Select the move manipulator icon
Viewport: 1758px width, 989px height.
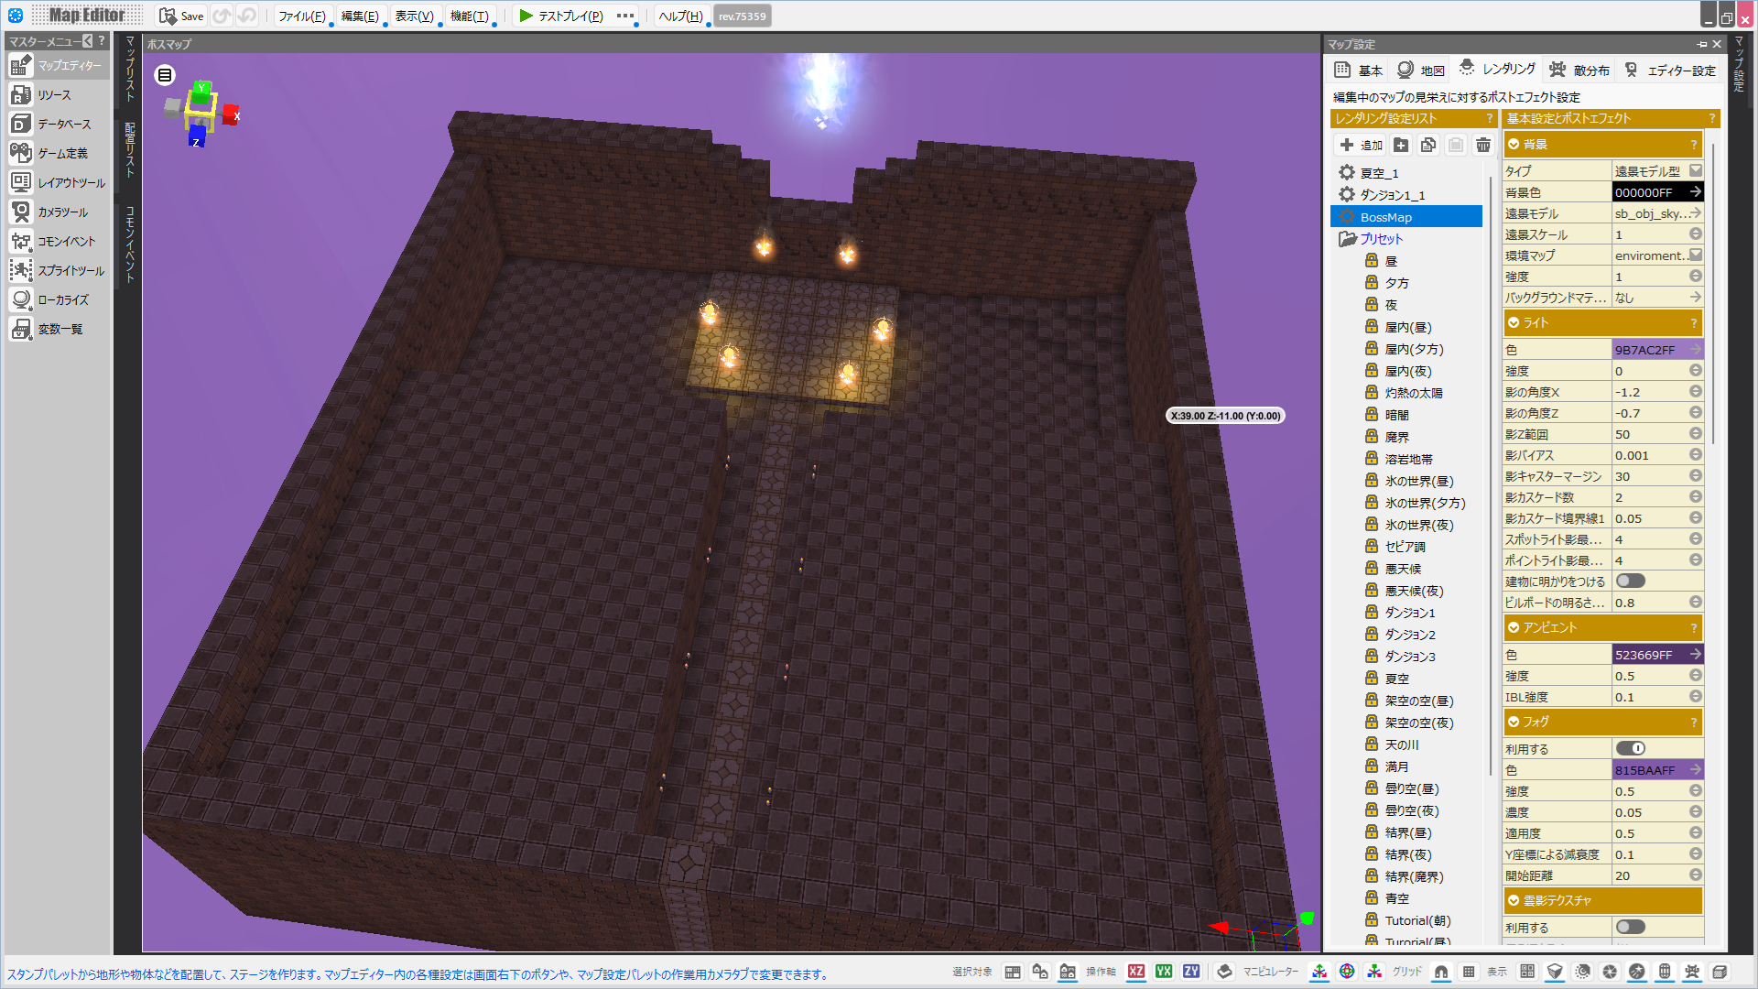pyautogui.click(x=1319, y=972)
